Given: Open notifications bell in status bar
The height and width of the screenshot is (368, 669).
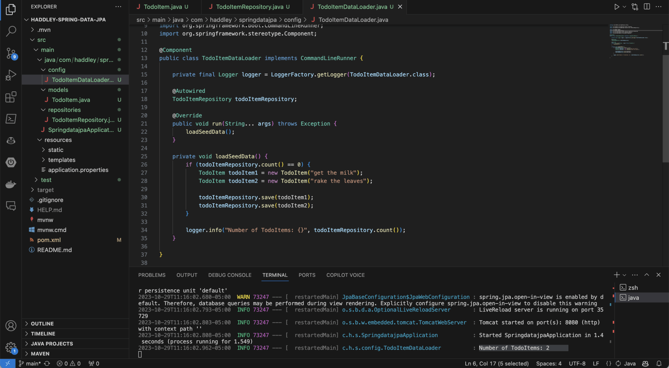Looking at the screenshot, I should [659, 364].
